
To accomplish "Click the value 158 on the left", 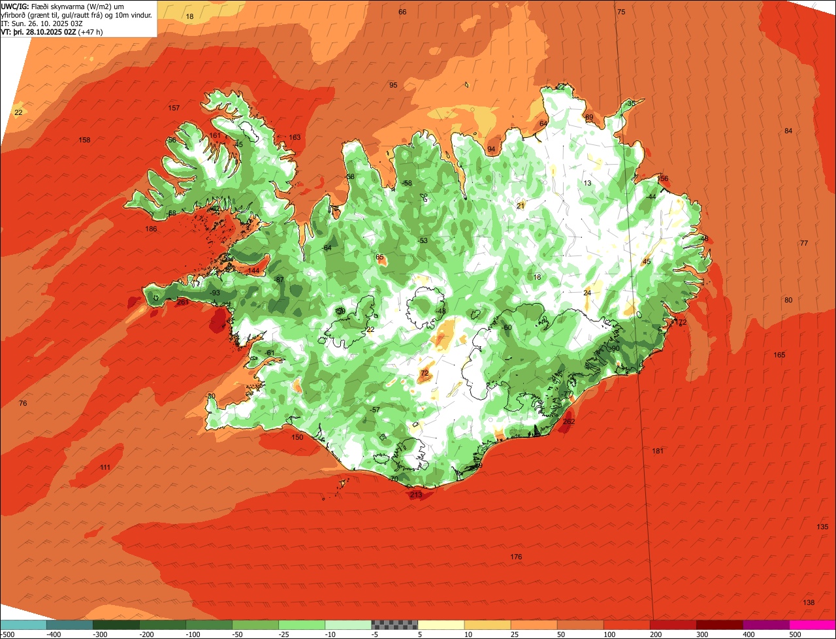I will (x=84, y=140).
